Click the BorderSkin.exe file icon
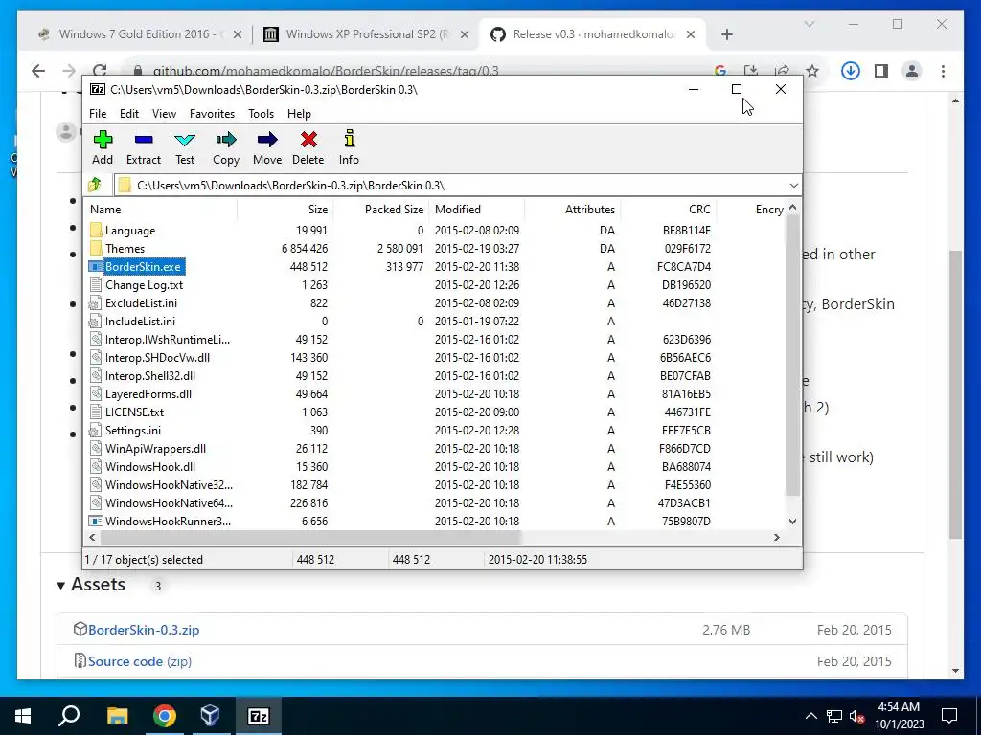The width and height of the screenshot is (981, 735). 96,267
